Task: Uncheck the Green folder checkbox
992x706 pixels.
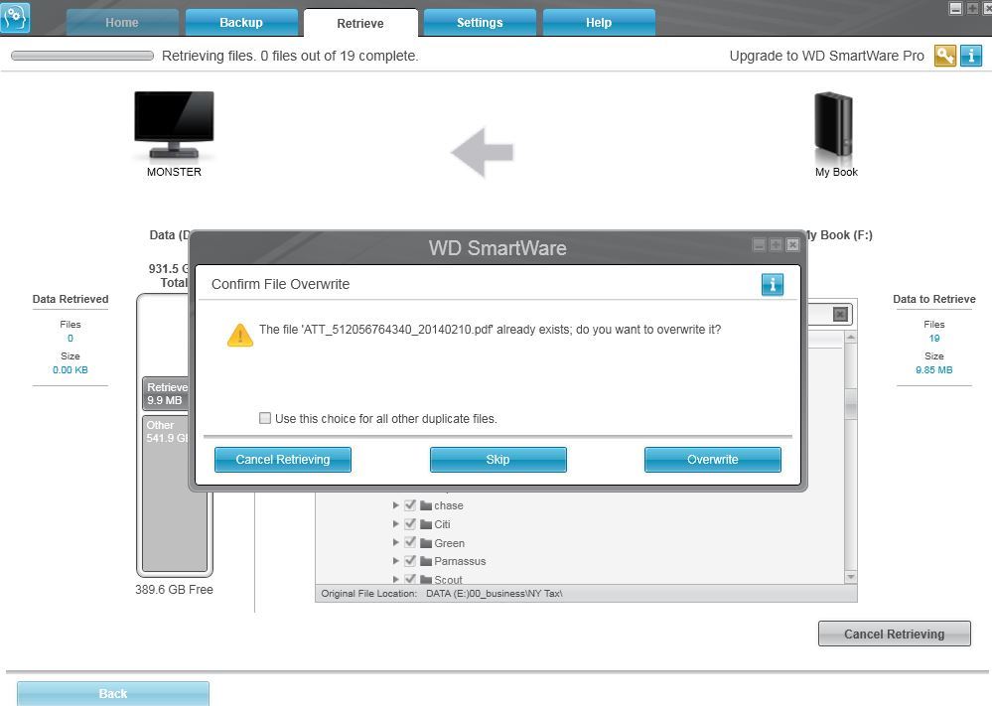Action: [410, 542]
